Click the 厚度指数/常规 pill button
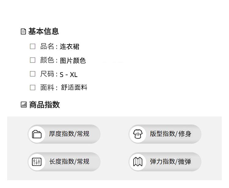 pos(64,134)
